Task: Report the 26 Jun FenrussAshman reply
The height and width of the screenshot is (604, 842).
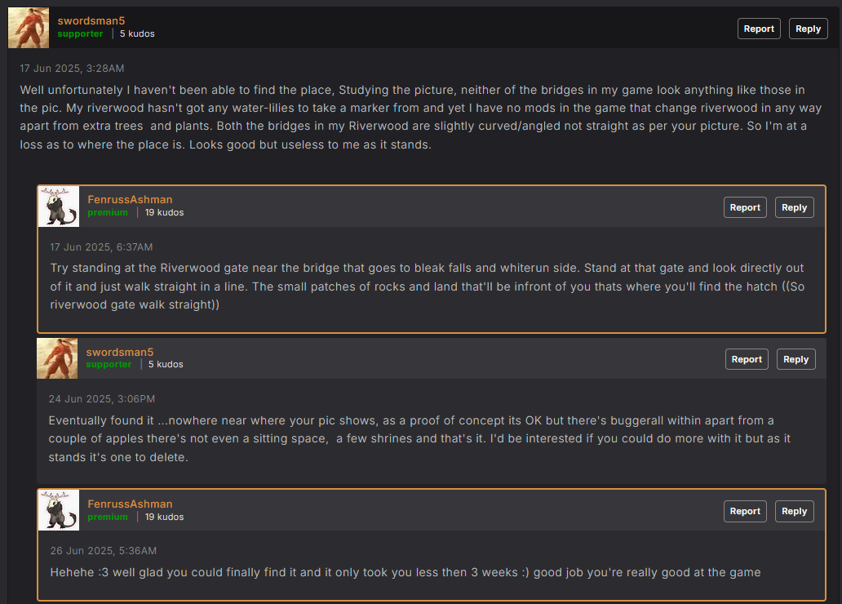Action: (x=745, y=512)
